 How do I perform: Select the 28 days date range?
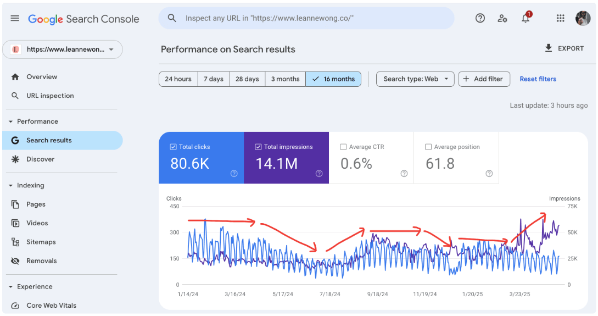(x=247, y=79)
